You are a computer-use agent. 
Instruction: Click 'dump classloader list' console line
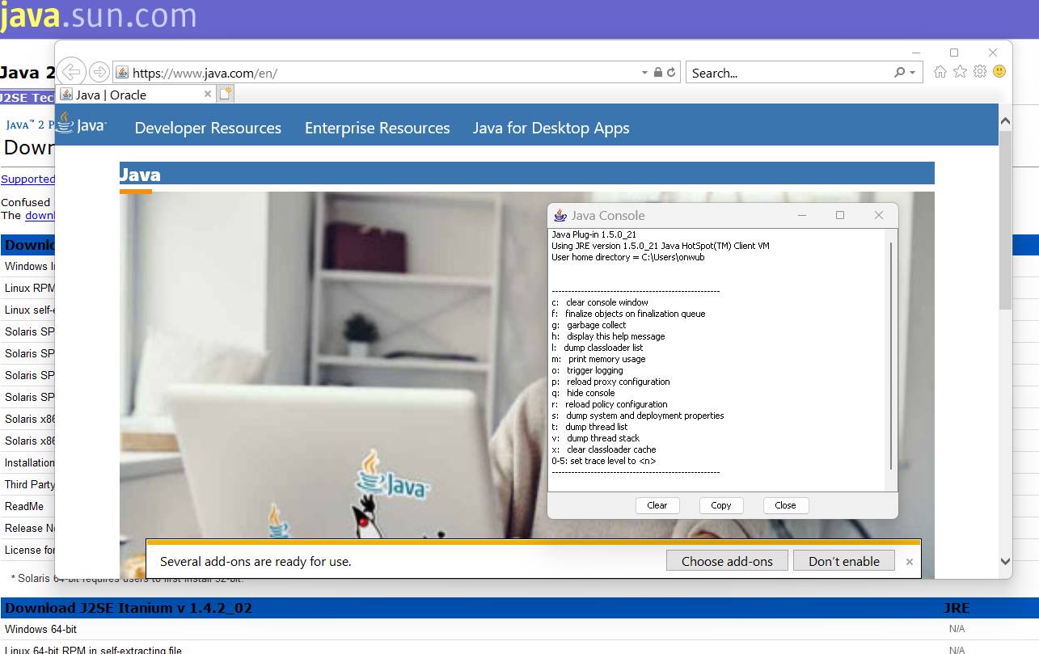tap(598, 348)
